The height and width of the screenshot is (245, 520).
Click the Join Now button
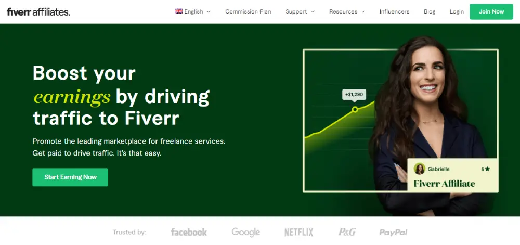491,11
